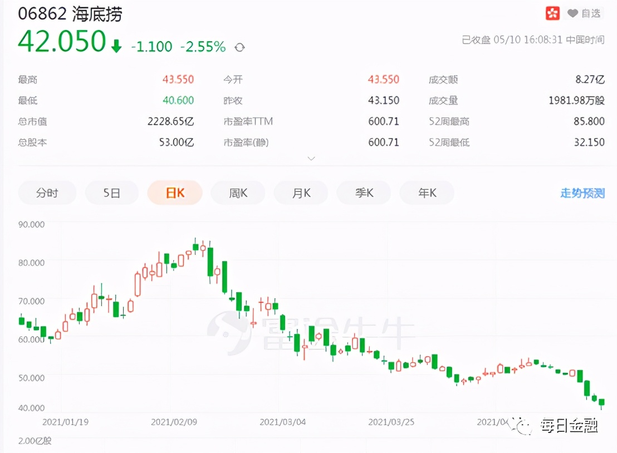Click the heart icon to add to watchlist
617x453 pixels.
tap(572, 13)
